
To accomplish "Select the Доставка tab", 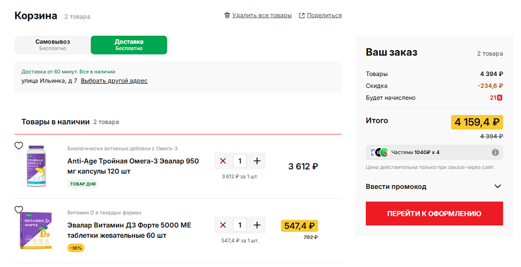I will (129, 45).
